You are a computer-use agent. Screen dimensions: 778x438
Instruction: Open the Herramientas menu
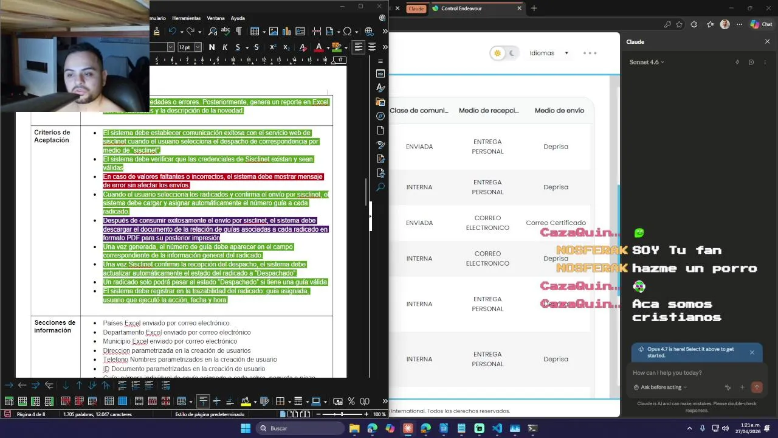tap(186, 18)
